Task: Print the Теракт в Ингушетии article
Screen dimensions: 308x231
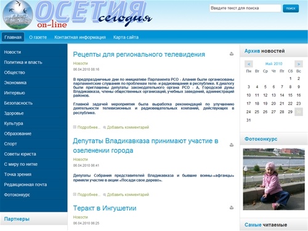Action: pos(232,208)
